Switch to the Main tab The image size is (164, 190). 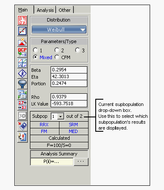click(x=23, y=10)
